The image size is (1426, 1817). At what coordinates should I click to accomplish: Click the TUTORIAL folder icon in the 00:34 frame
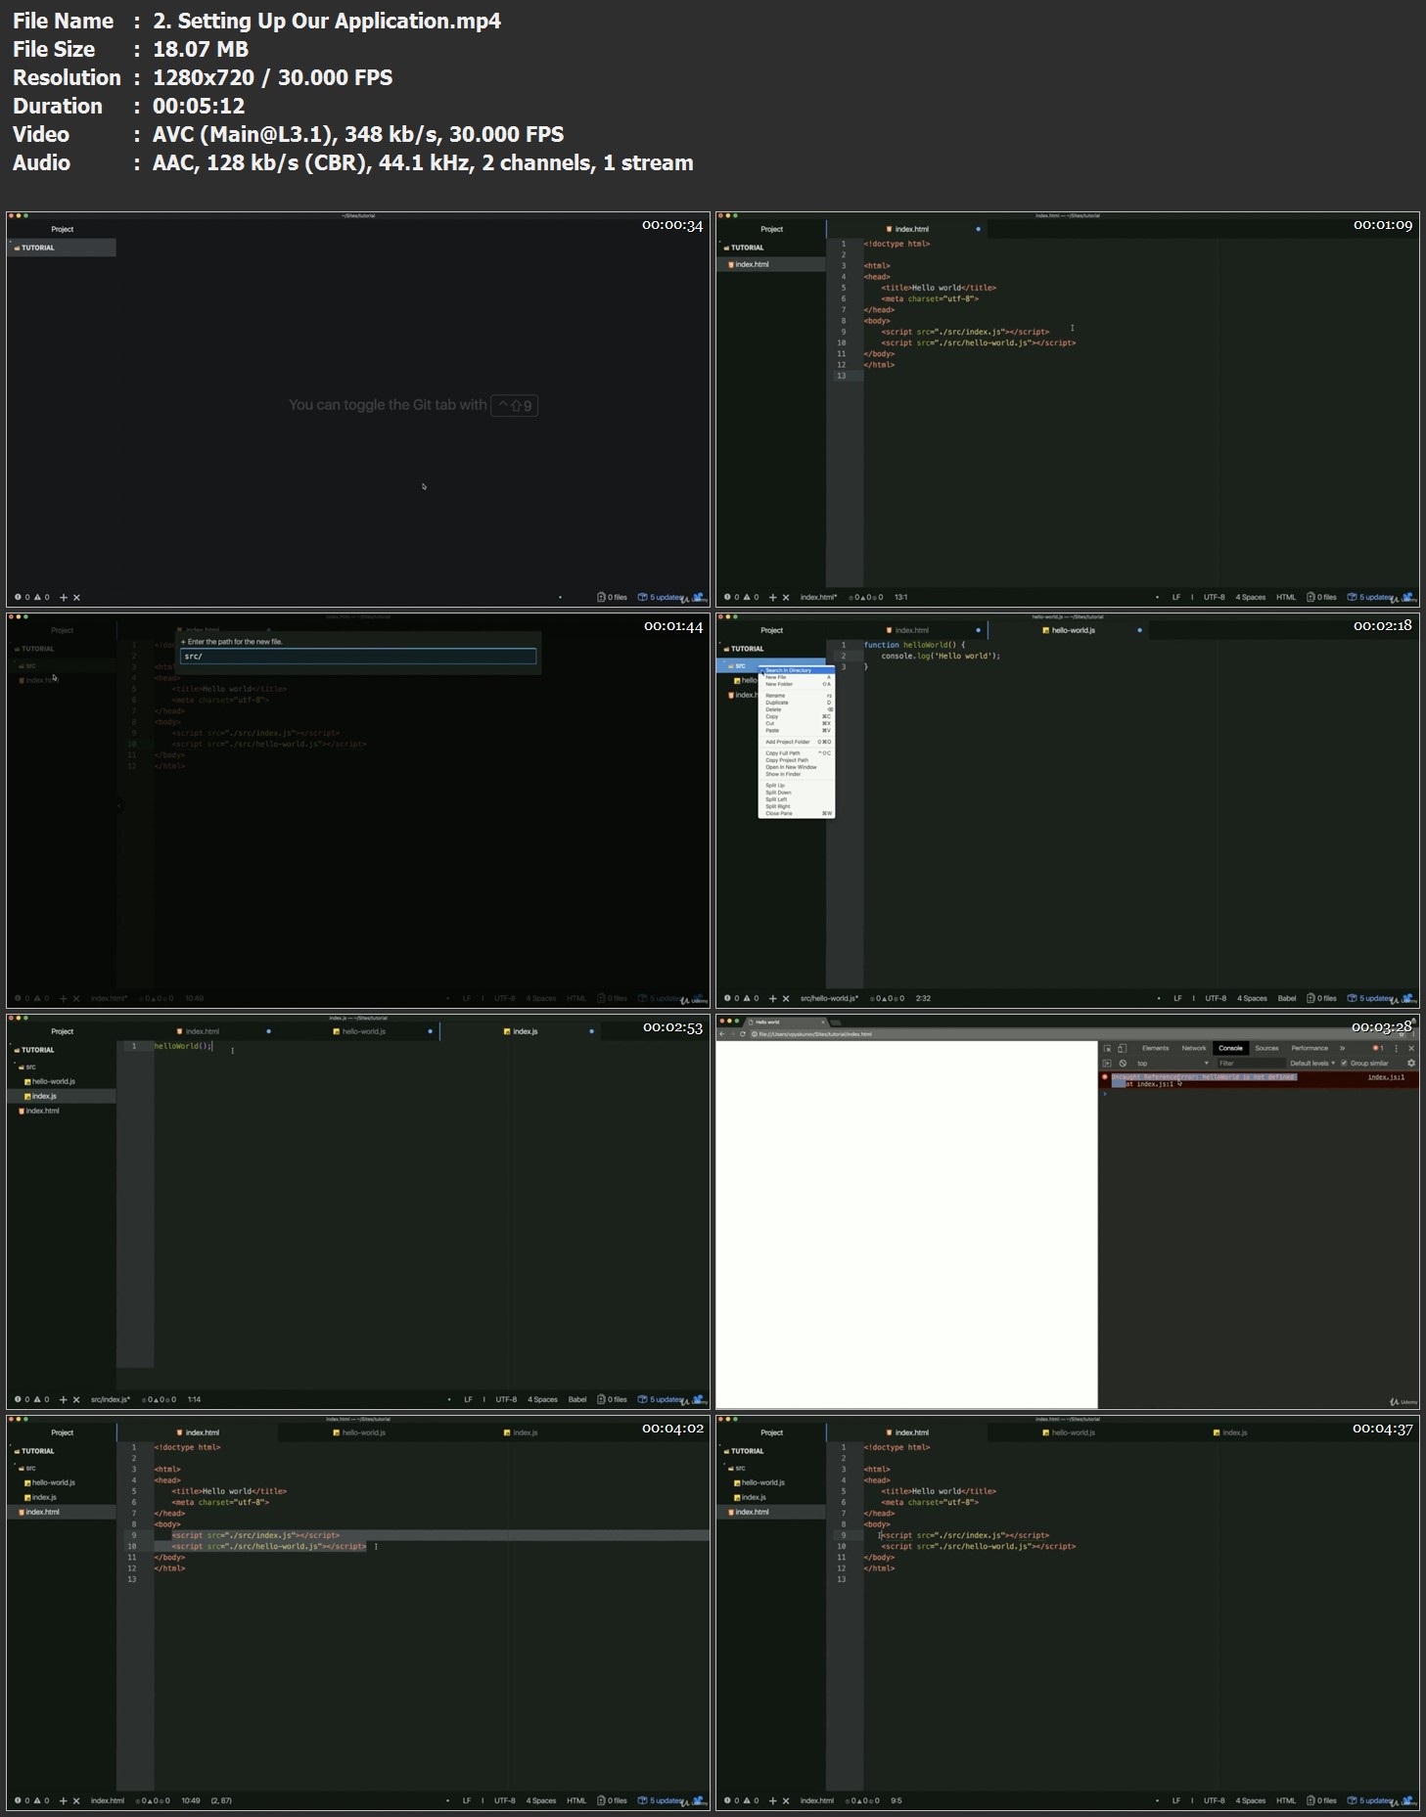(x=17, y=248)
